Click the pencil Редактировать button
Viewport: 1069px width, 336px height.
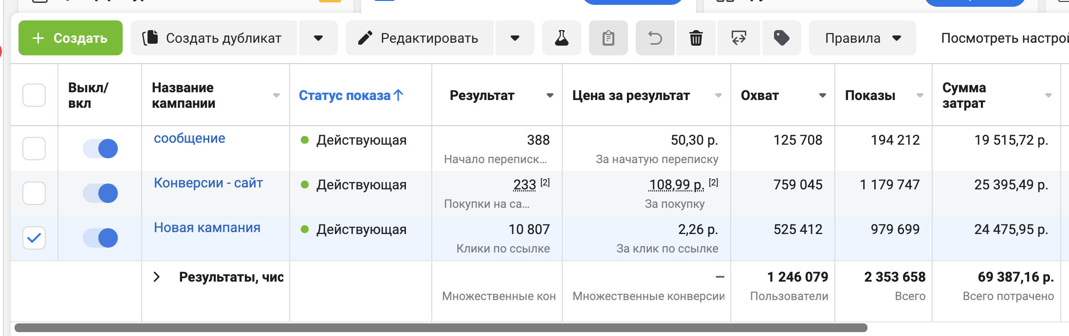419,38
